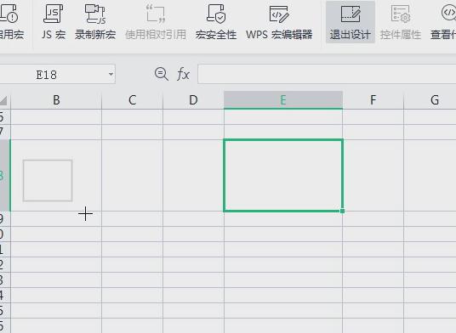Select column F header
456x333 pixels.
point(373,100)
